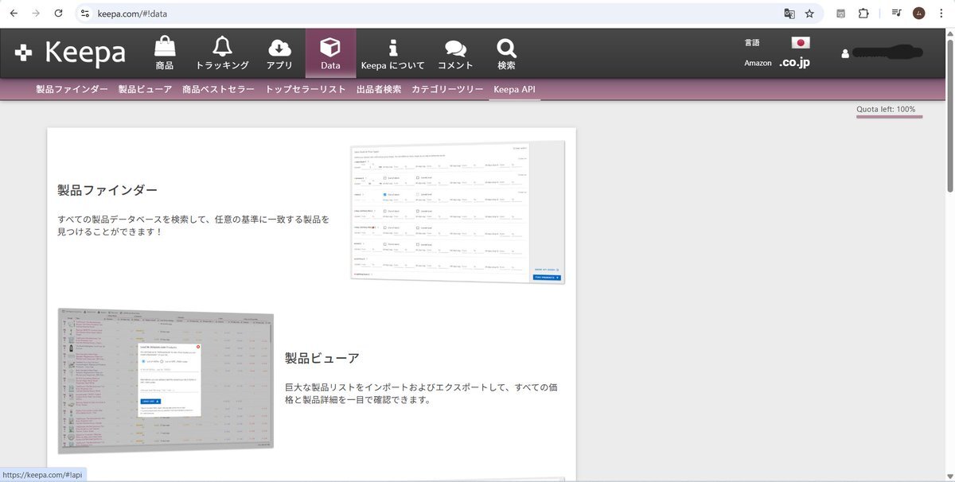
Task: Change Amazon domain .co.jp selector
Action: 793,63
